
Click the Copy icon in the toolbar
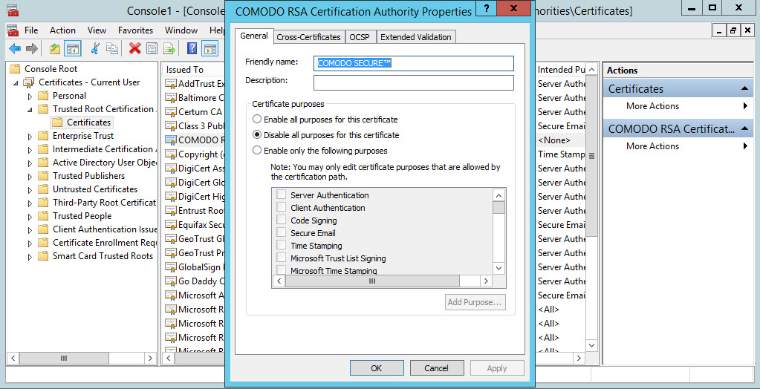(x=112, y=48)
